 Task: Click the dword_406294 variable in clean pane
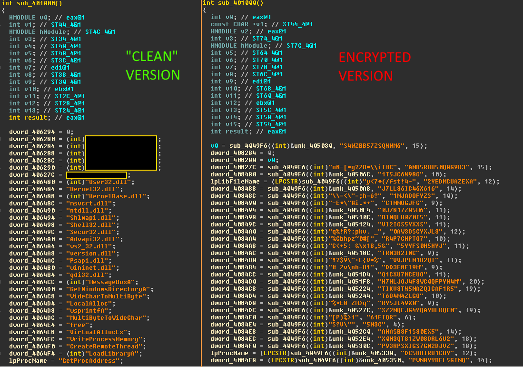click(x=32, y=132)
